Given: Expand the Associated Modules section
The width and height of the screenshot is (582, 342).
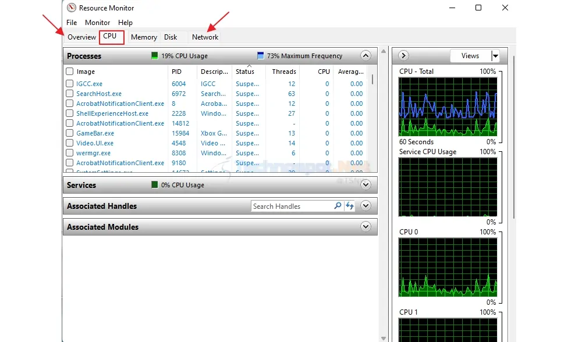Looking at the screenshot, I should pos(365,227).
